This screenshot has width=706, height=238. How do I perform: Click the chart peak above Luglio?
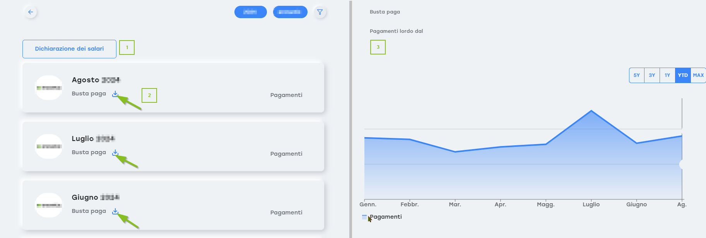(591, 111)
